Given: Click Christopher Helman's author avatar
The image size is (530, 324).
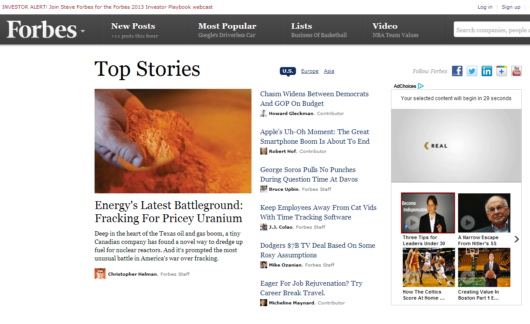Looking at the screenshot, I should tap(100, 274).
